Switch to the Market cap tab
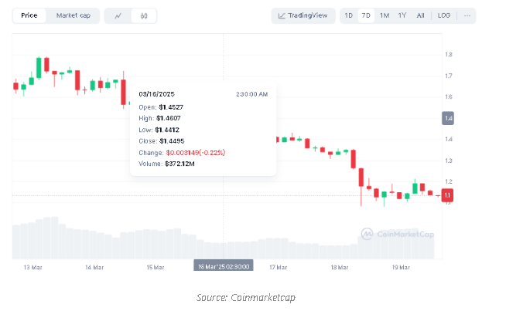This screenshot has width=506, height=321. (73, 15)
